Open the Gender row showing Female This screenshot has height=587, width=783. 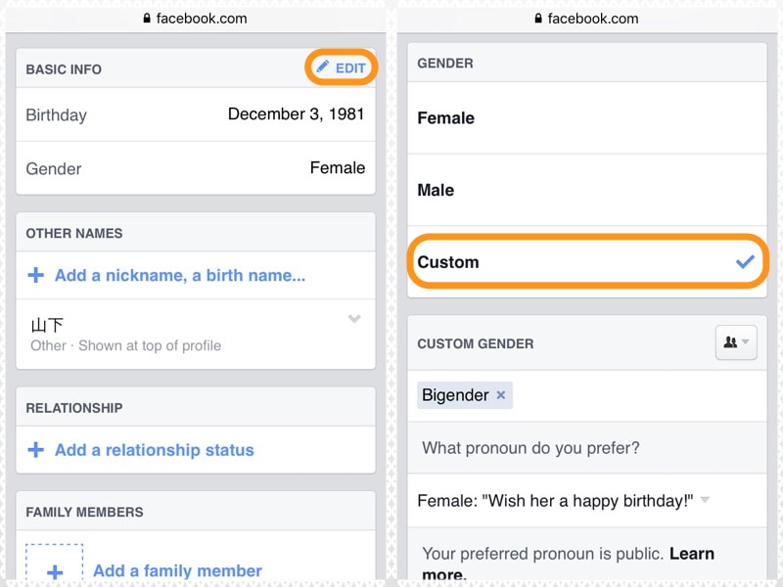(196, 168)
